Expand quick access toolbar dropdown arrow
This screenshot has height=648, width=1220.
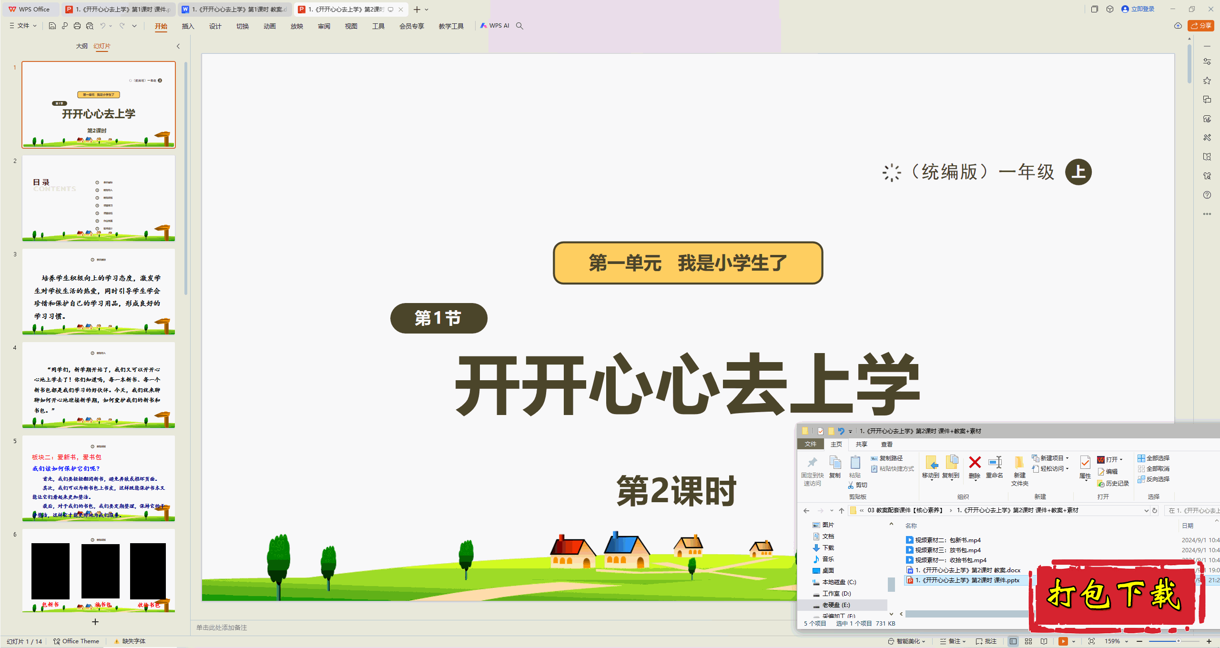(x=135, y=26)
